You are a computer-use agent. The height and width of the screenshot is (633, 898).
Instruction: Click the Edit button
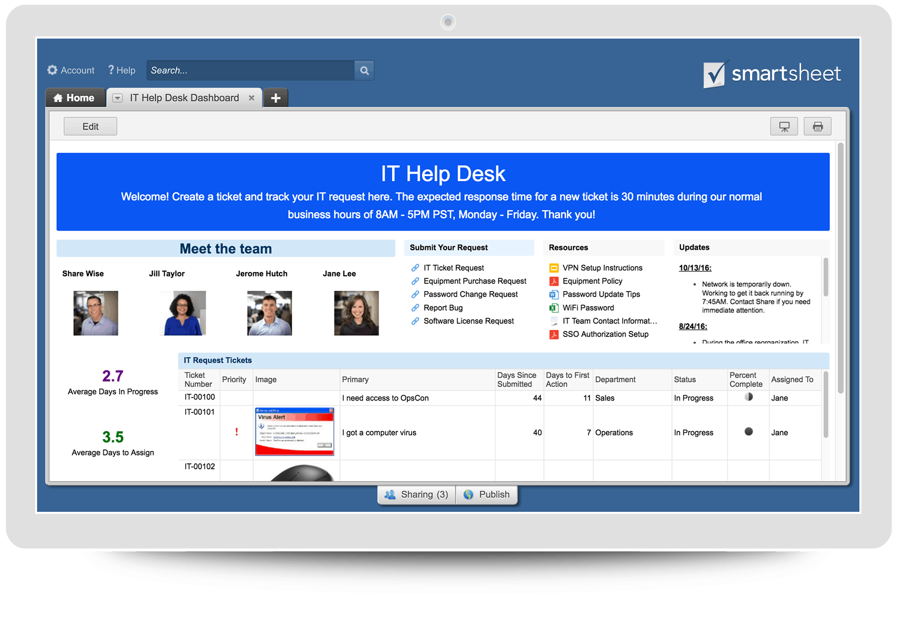(90, 126)
